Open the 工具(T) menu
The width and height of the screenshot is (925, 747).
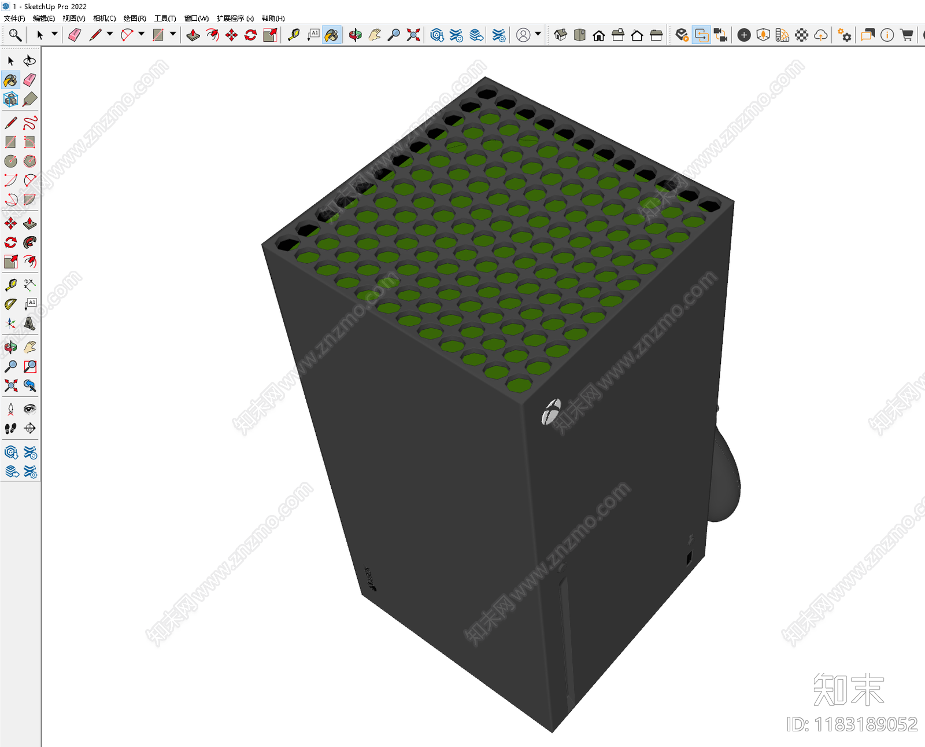tap(165, 19)
